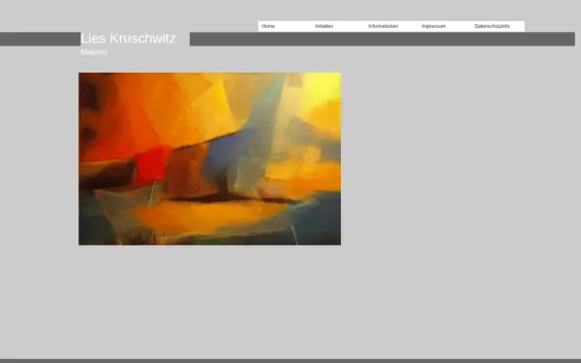The height and width of the screenshot is (363, 581).
Task: Click the Malerei subtitle text
Action: click(94, 52)
